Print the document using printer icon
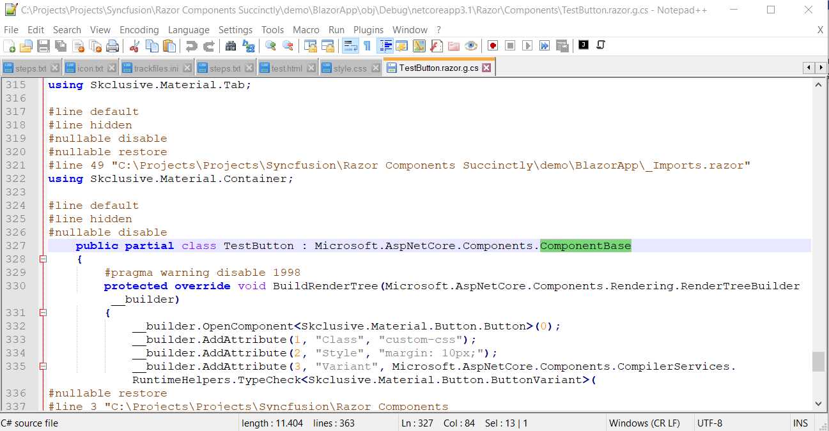Screen dimensions: 829x431 [x=112, y=45]
